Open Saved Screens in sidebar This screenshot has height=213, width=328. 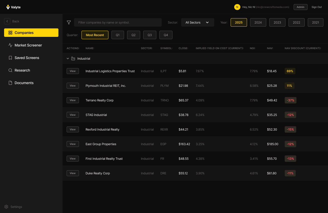coord(31,58)
